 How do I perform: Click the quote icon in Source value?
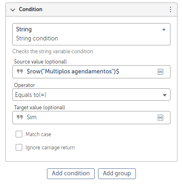click(x=20, y=71)
